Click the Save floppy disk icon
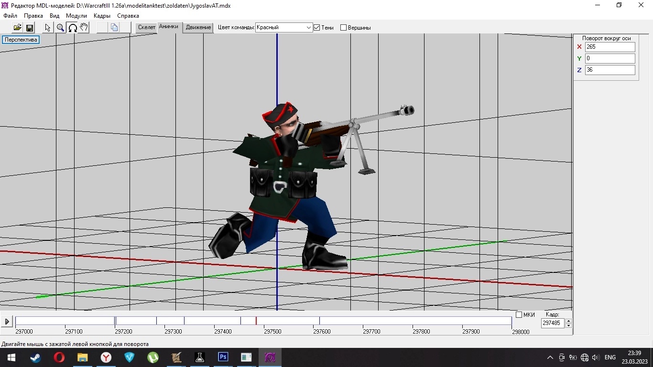This screenshot has width=653, height=367. [x=30, y=28]
